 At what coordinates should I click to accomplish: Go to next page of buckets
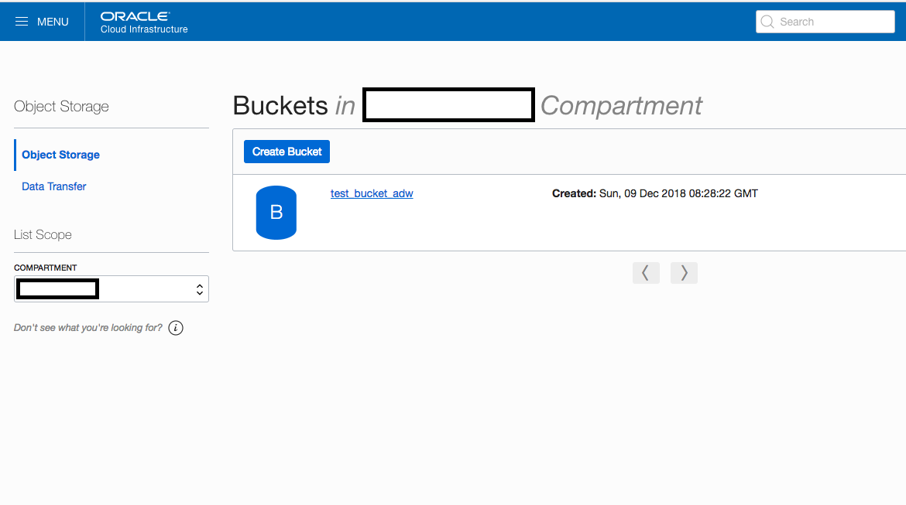(684, 272)
